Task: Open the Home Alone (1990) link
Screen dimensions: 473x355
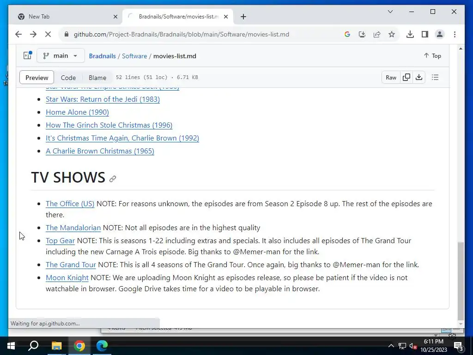Action: (77, 112)
